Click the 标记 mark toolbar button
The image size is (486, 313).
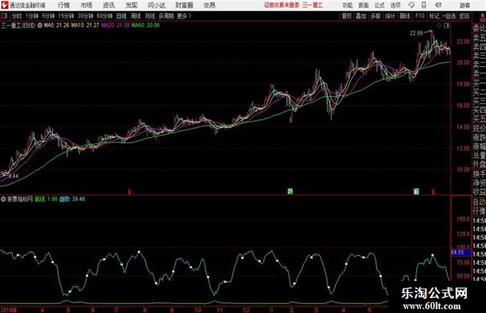[x=434, y=16]
